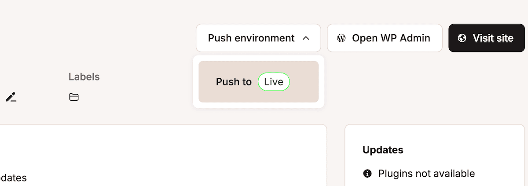Toggle the Push environment dropdown
Image resolution: width=528 pixels, height=186 pixels.
pos(258,38)
